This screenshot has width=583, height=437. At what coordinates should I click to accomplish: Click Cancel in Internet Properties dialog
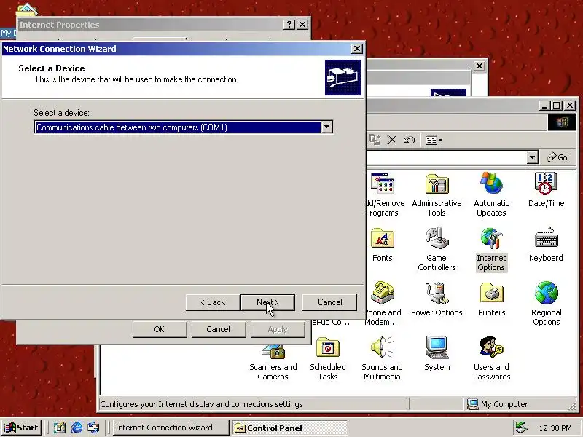[x=218, y=329]
